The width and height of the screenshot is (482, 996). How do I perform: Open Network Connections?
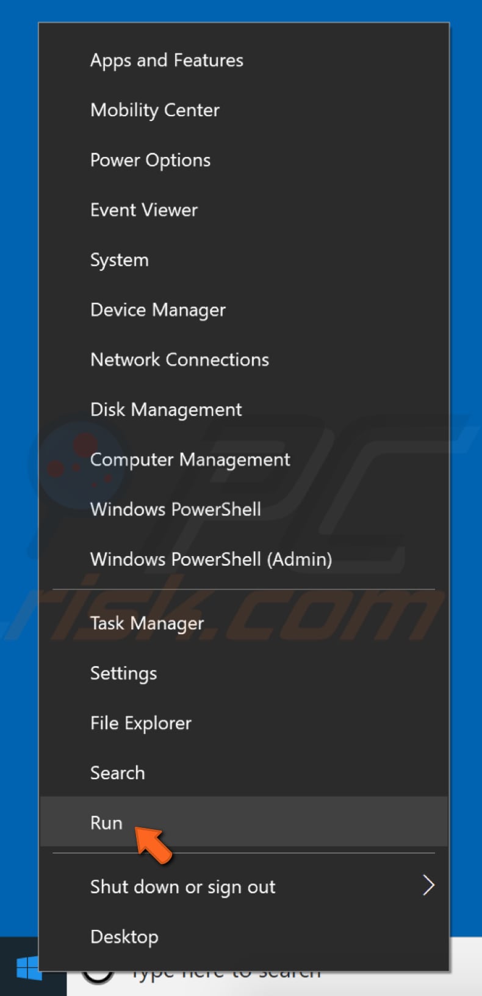[x=179, y=359]
